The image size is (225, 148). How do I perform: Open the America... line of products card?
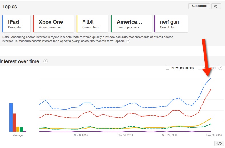coord(131,24)
